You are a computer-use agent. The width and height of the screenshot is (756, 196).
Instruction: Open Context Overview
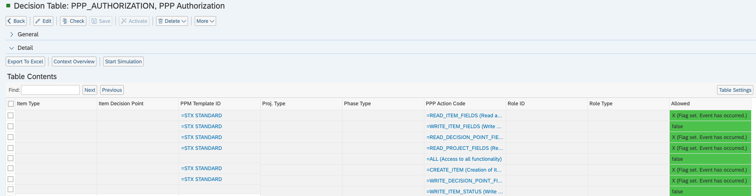pyautogui.click(x=74, y=61)
